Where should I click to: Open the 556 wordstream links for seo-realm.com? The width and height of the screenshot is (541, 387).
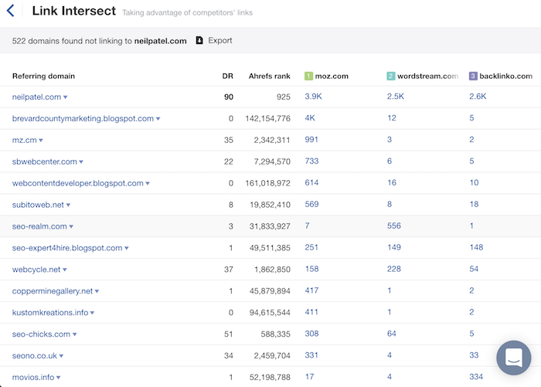tap(393, 226)
